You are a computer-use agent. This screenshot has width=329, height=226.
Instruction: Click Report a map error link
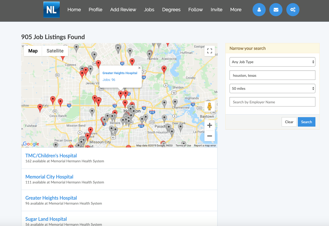coord(205,146)
